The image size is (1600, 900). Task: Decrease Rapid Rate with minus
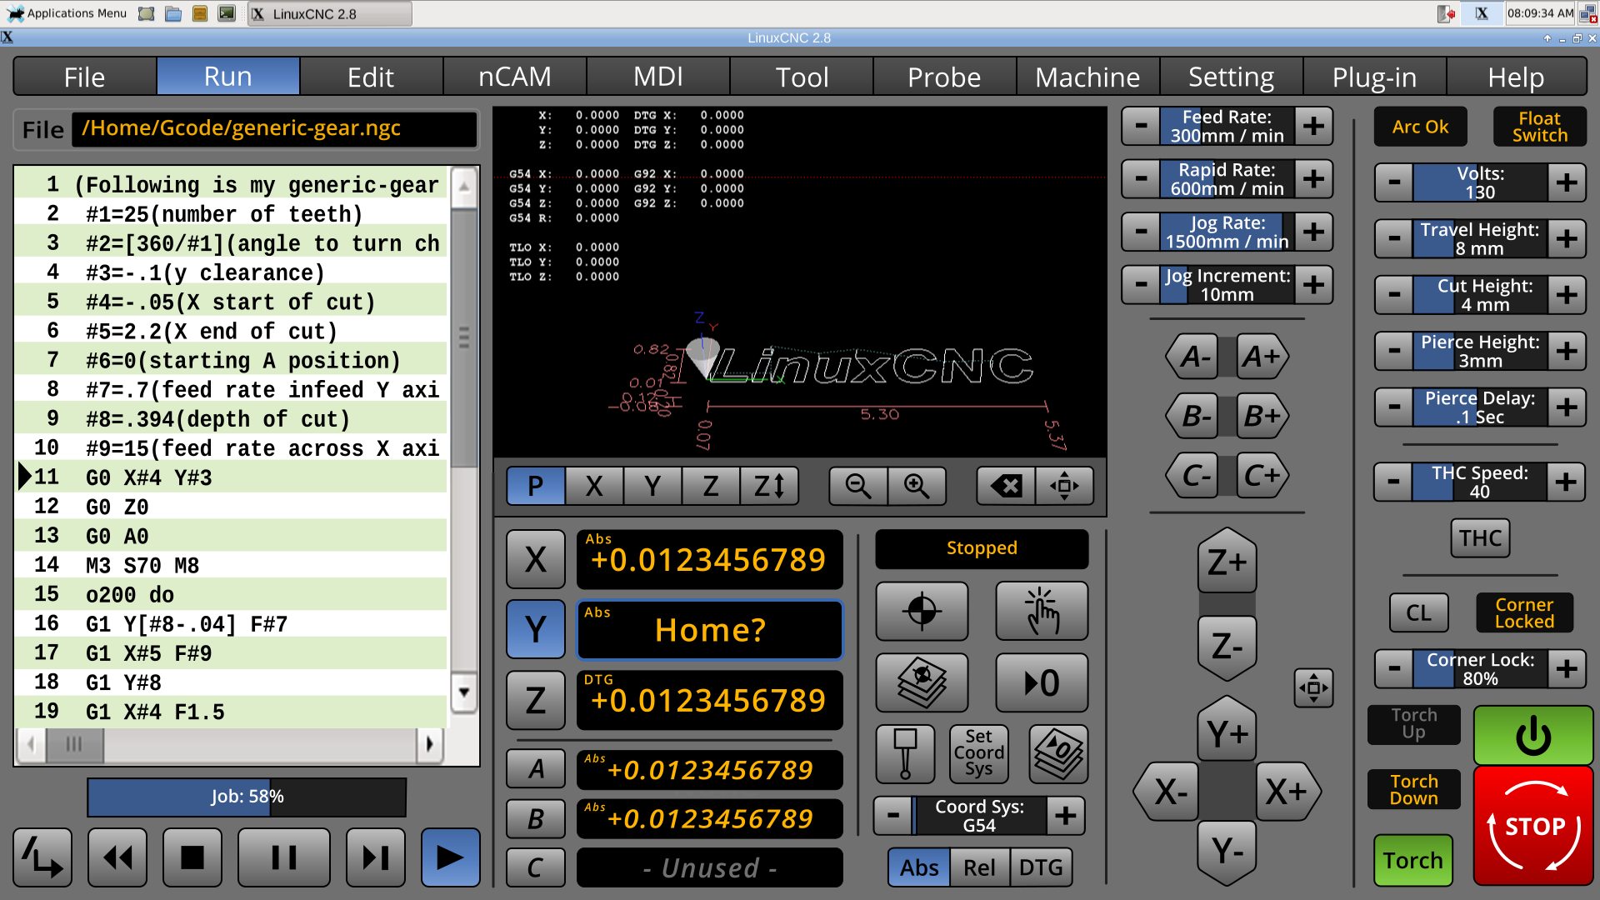click(x=1141, y=179)
